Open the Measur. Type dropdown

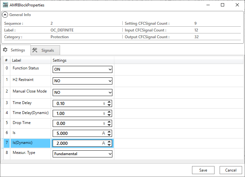[83, 154]
